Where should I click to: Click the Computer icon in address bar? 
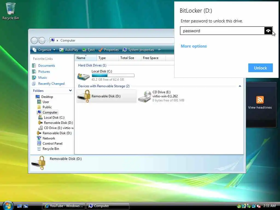[53, 40]
